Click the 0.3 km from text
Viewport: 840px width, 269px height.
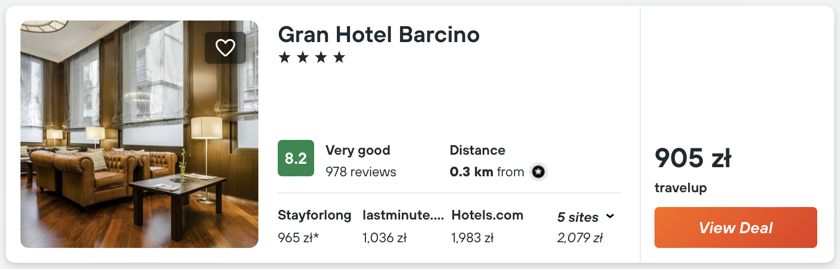point(487,172)
